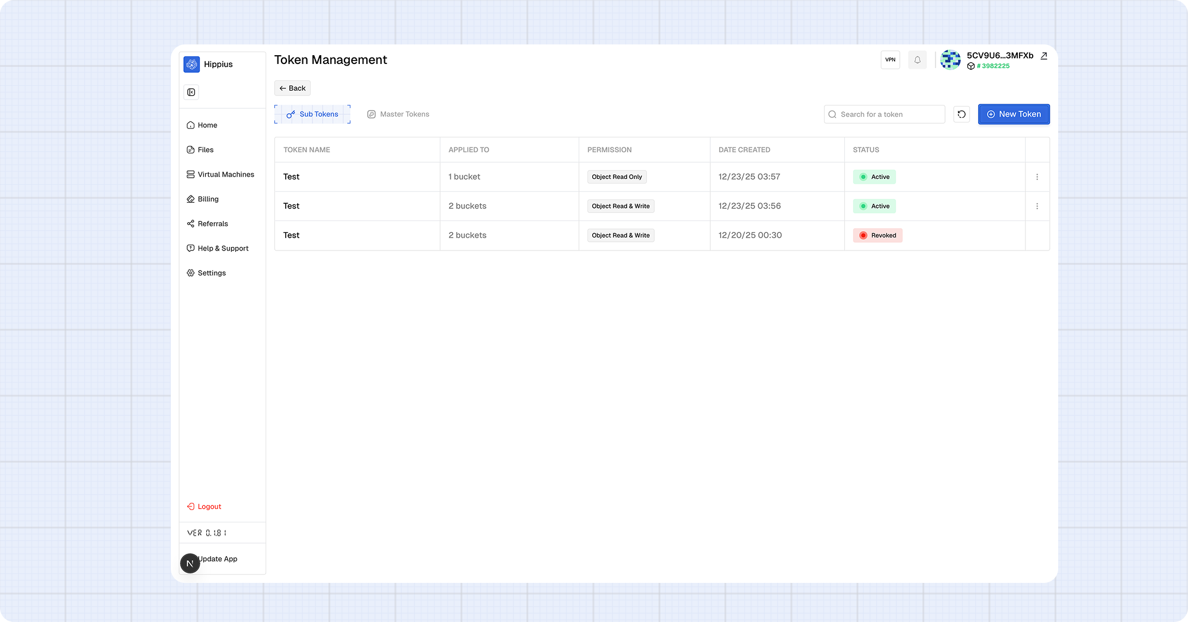Image resolution: width=1188 pixels, height=622 pixels.
Task: Click the Object Read & Write permission chip
Action: pyautogui.click(x=621, y=206)
